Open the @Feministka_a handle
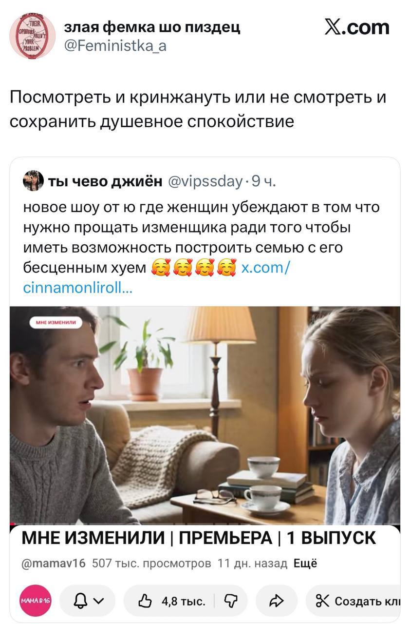Viewport: 410px width, 624px height. tap(115, 47)
